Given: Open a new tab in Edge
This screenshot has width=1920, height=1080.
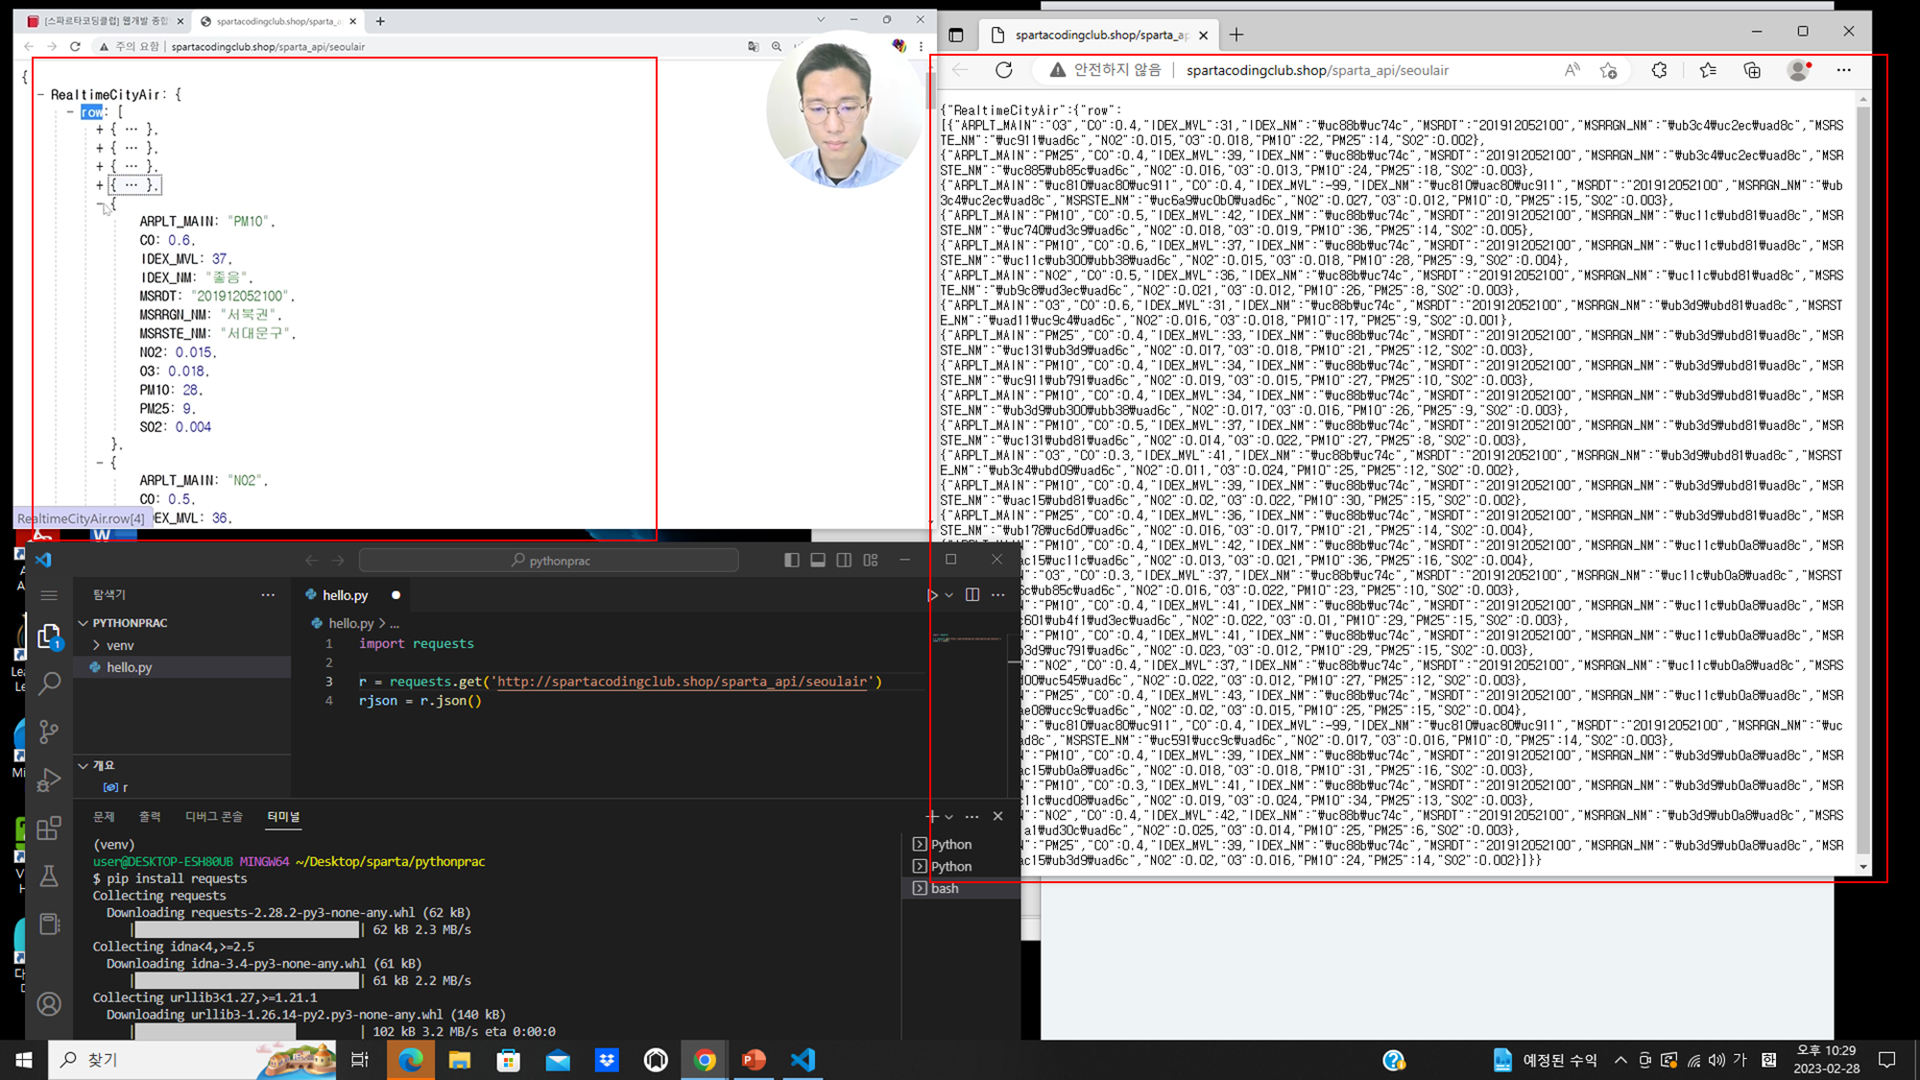Looking at the screenshot, I should (1236, 36).
